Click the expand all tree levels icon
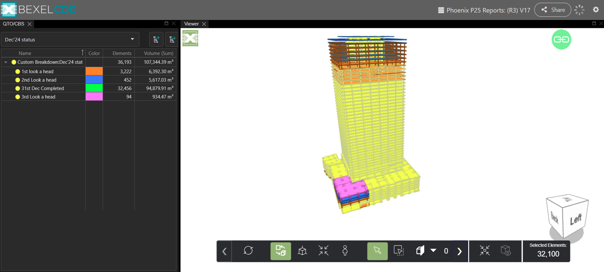Screen dimensions: 604x272 172,39
